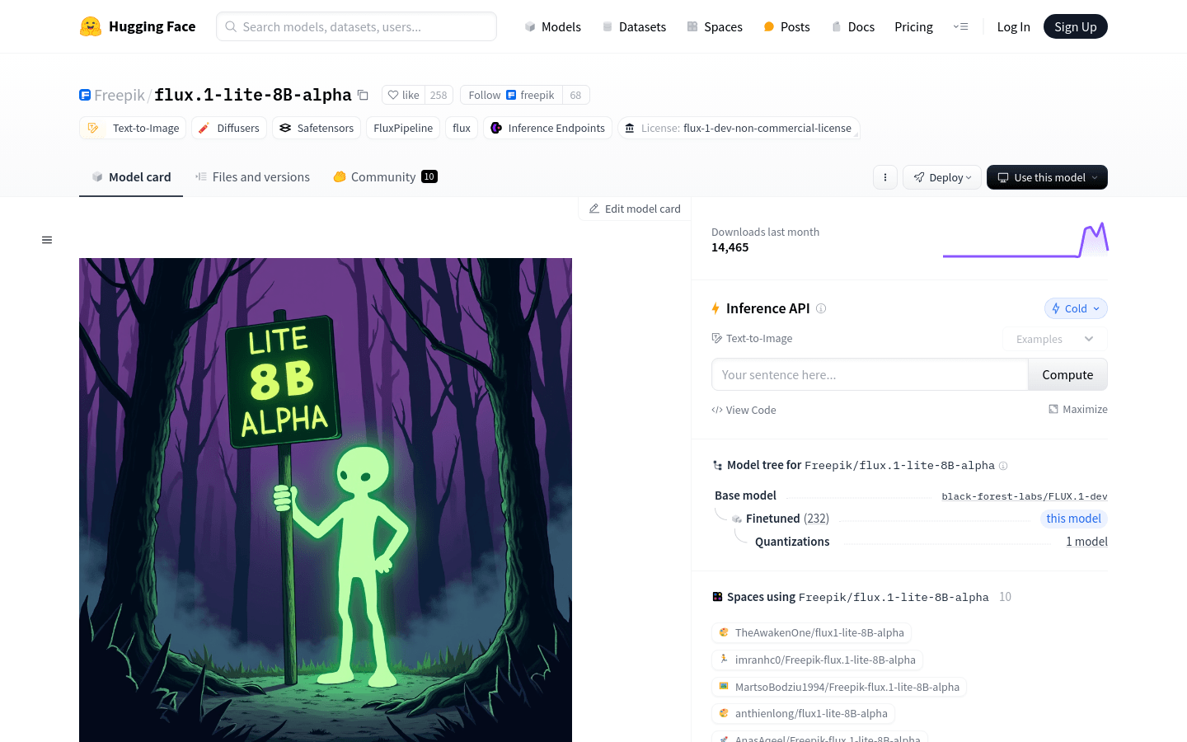Switch to Files and versions tab
1187x742 pixels.
(252, 176)
